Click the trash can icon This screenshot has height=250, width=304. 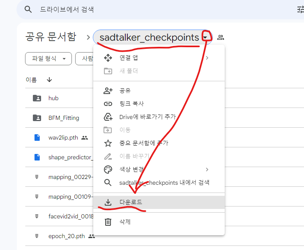[108, 222]
